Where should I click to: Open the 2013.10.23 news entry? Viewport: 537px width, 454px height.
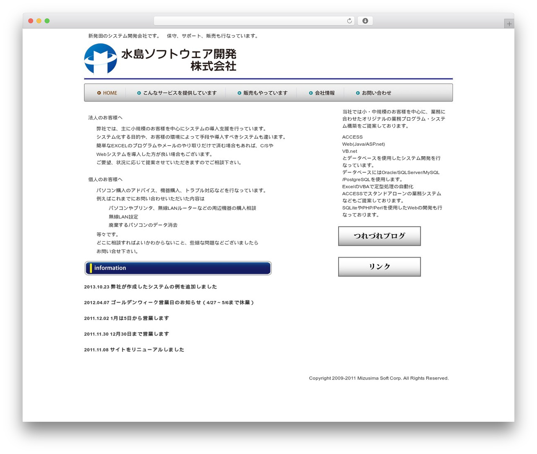point(151,287)
